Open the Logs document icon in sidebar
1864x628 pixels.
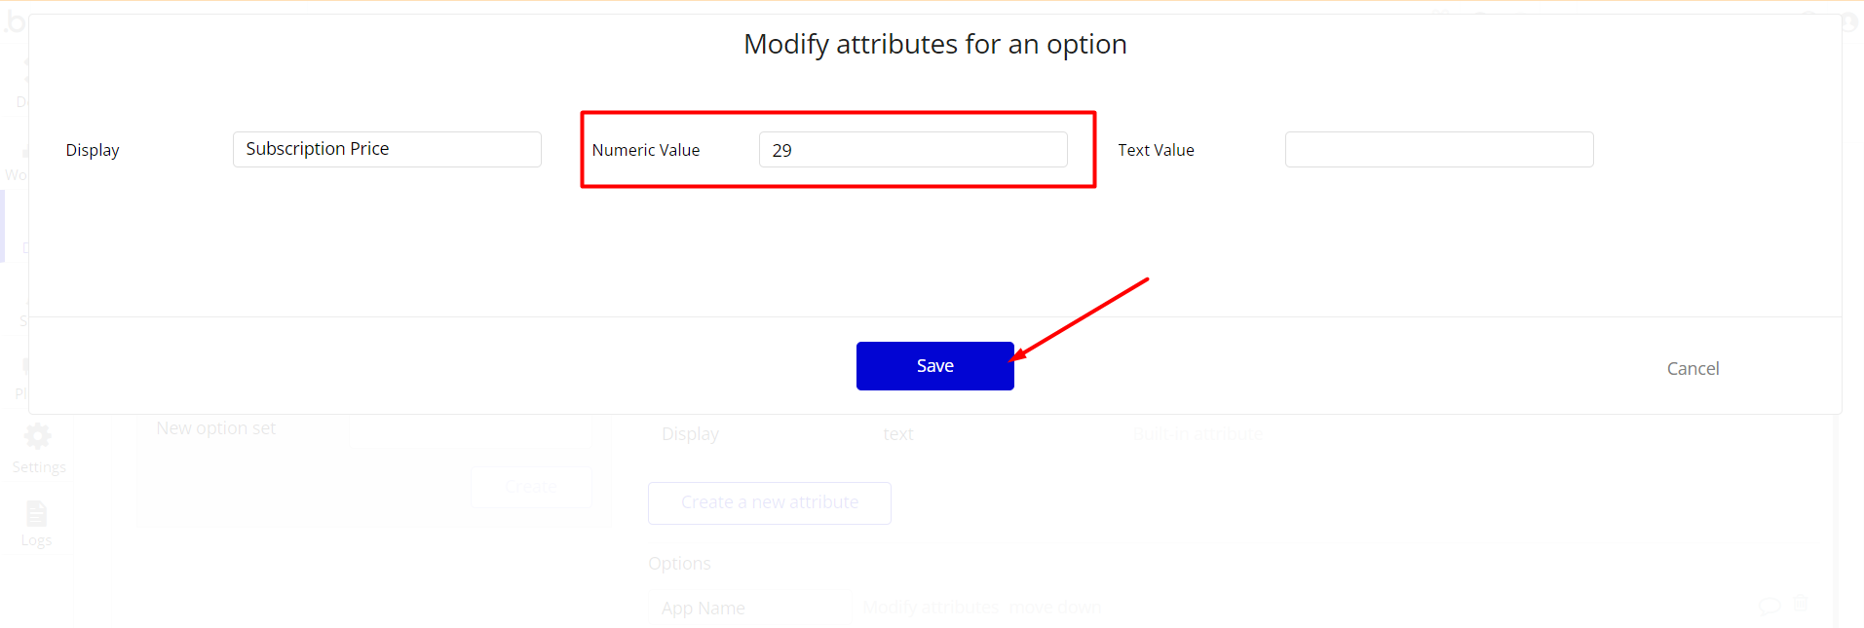click(x=36, y=513)
